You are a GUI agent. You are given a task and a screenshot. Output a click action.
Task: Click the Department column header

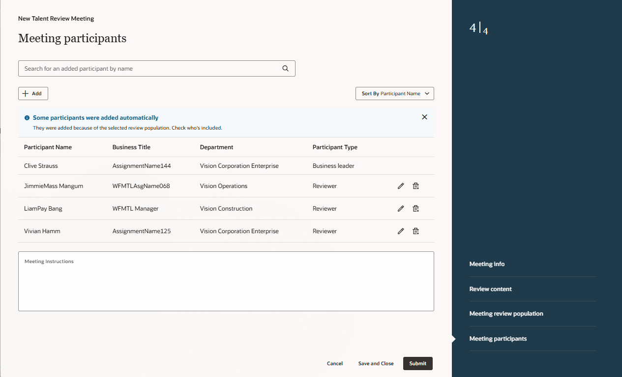point(216,147)
